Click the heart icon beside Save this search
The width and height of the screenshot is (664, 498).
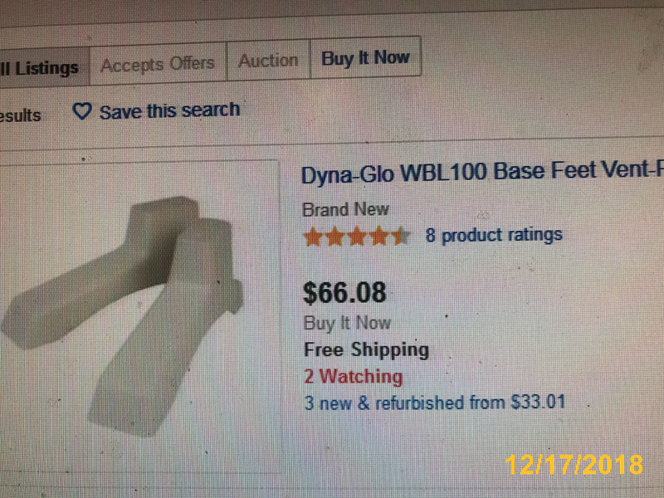coord(81,111)
